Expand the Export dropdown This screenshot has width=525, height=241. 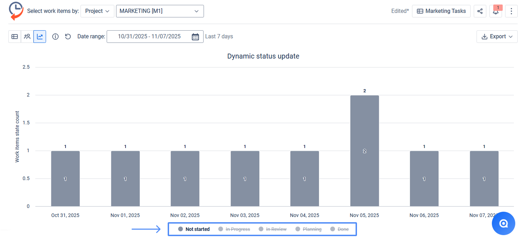pos(497,37)
